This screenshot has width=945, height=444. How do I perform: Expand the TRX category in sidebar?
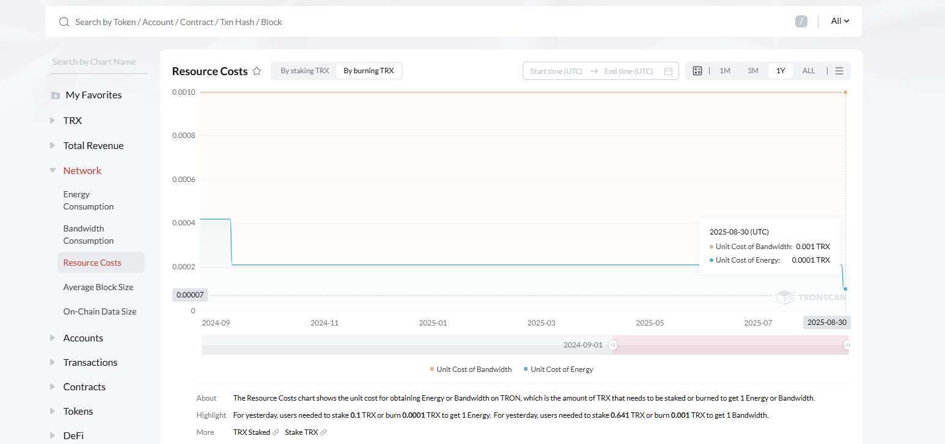coord(72,120)
